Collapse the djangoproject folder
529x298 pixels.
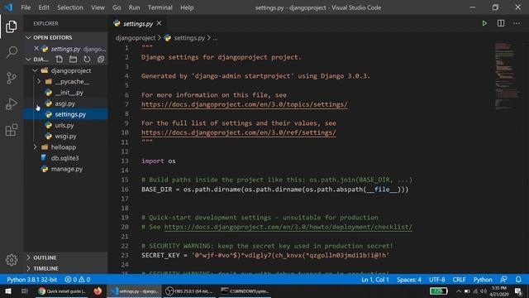click(35, 70)
